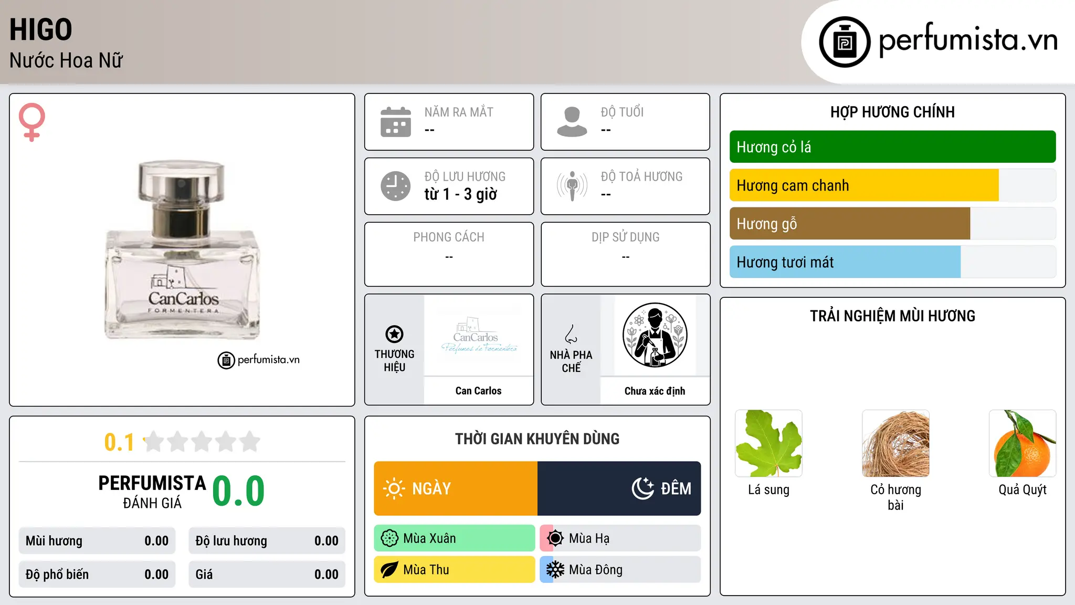This screenshot has height=605, width=1075.
Task: Click the Hương cam chanh yellow accord bar
Action: click(x=892, y=185)
